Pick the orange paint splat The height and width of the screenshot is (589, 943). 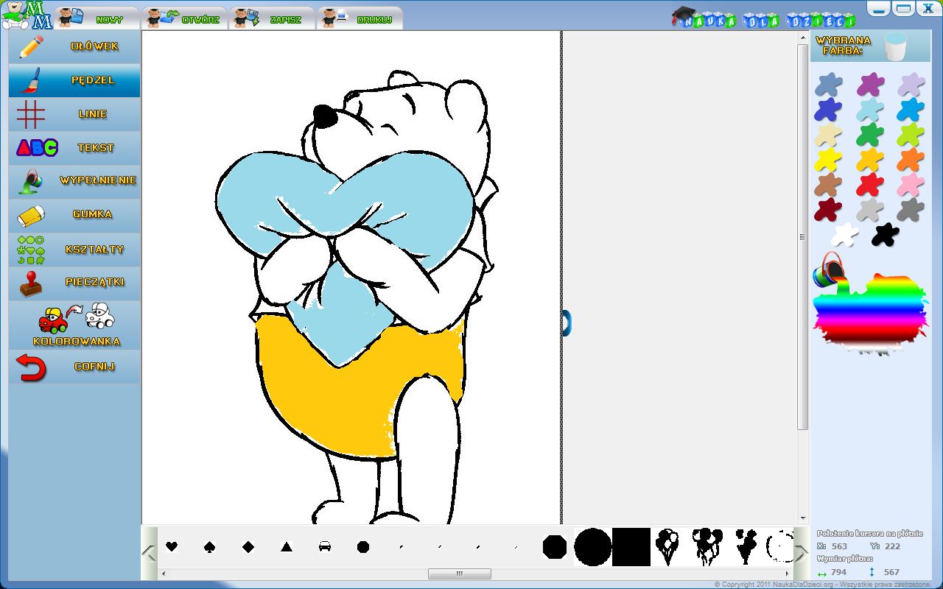coord(911,160)
